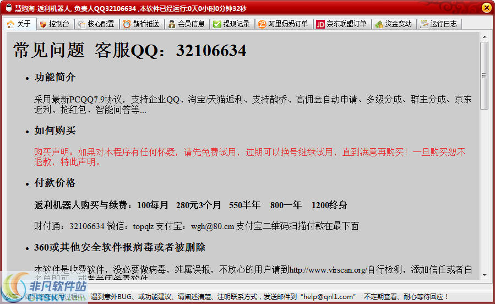495x304 pixels.
Task: Click the 如何购买 section heading
Action: 55,131
